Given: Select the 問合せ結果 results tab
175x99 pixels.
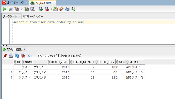Looking at the screenshot, I should click(x=14, y=50).
